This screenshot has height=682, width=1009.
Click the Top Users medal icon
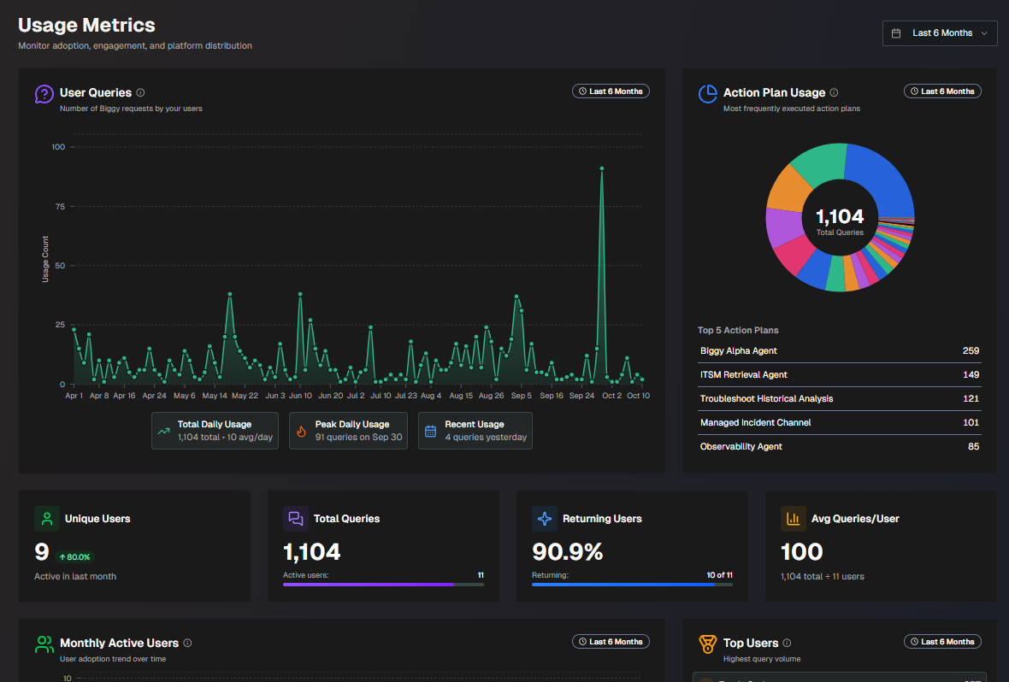click(708, 644)
